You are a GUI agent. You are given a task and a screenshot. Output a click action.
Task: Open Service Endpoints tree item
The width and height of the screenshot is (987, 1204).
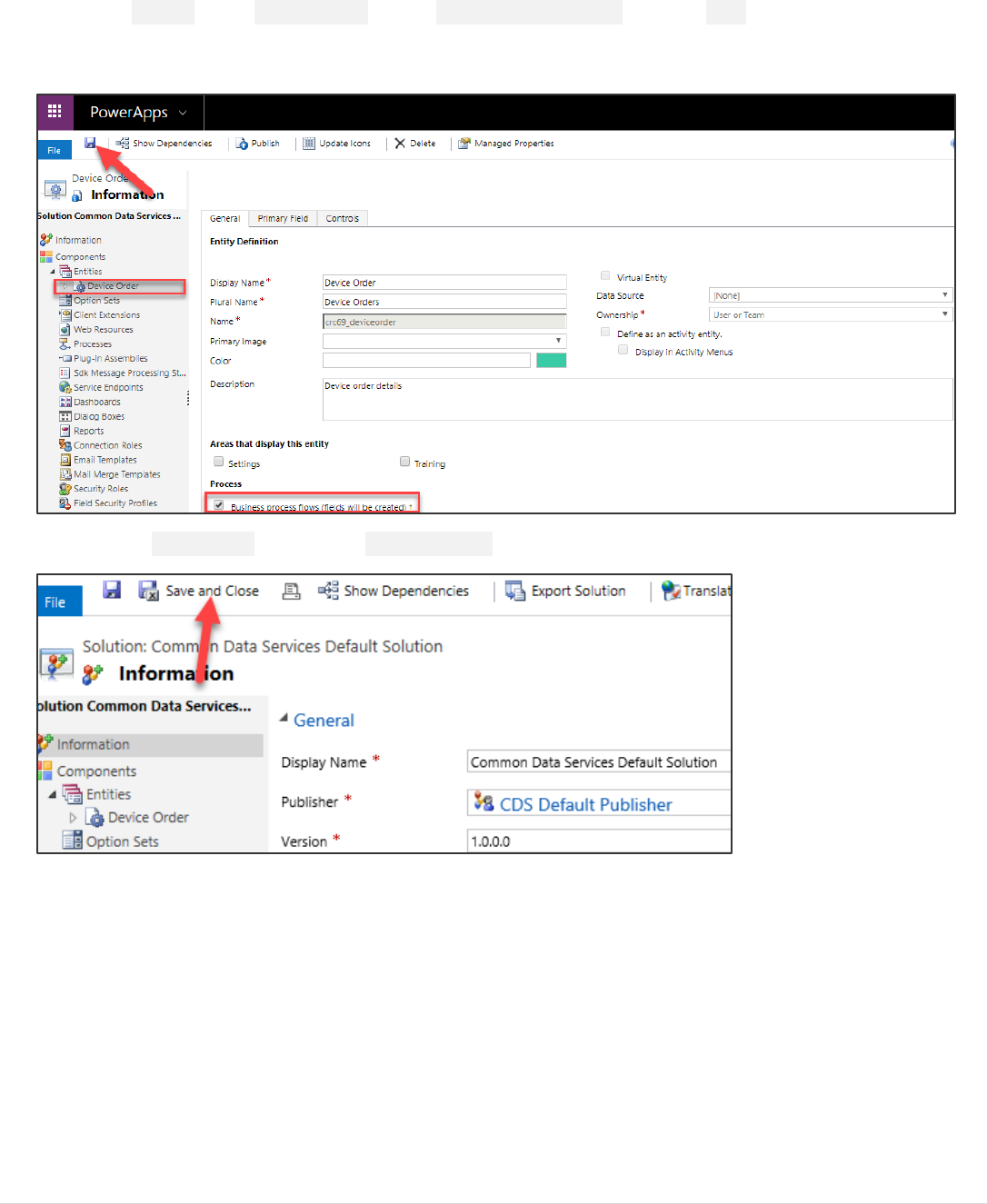coord(101,388)
